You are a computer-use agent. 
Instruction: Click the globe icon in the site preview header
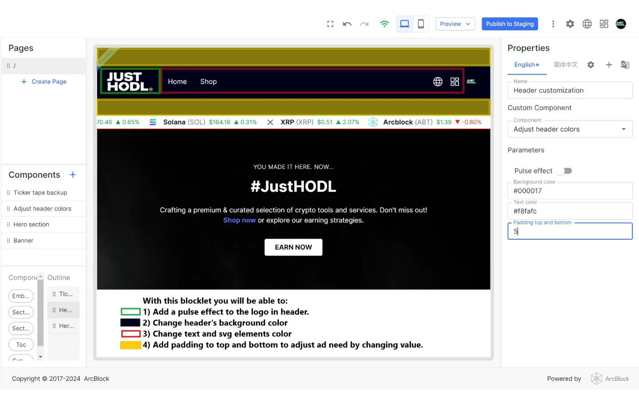pos(438,82)
